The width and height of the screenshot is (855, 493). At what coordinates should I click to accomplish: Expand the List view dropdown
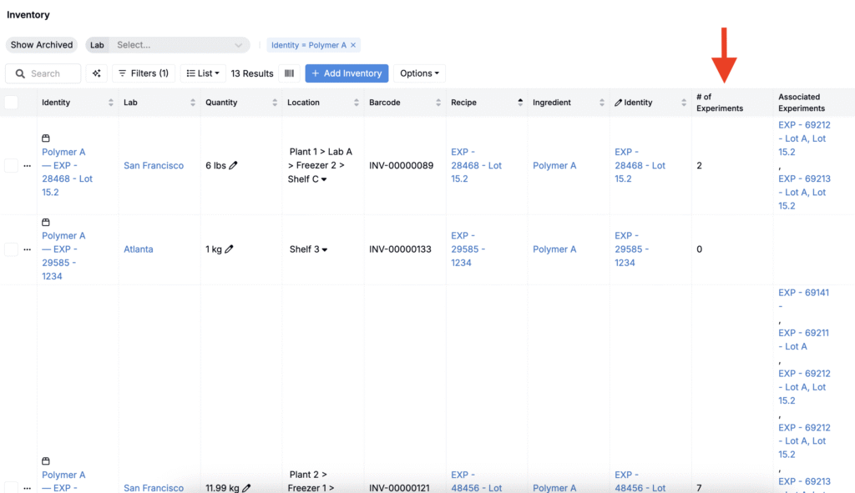[x=203, y=73]
